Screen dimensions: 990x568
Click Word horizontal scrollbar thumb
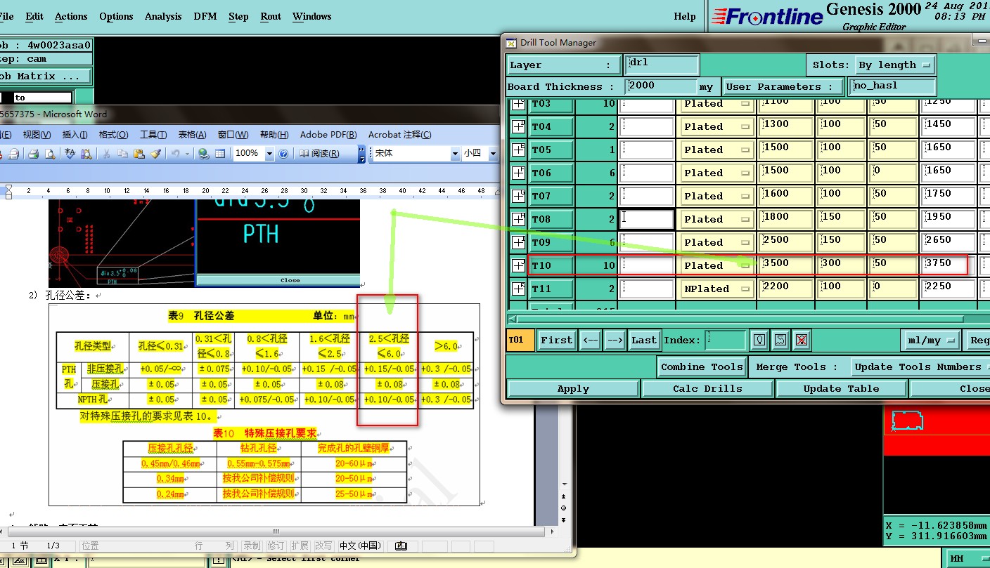pos(276,531)
